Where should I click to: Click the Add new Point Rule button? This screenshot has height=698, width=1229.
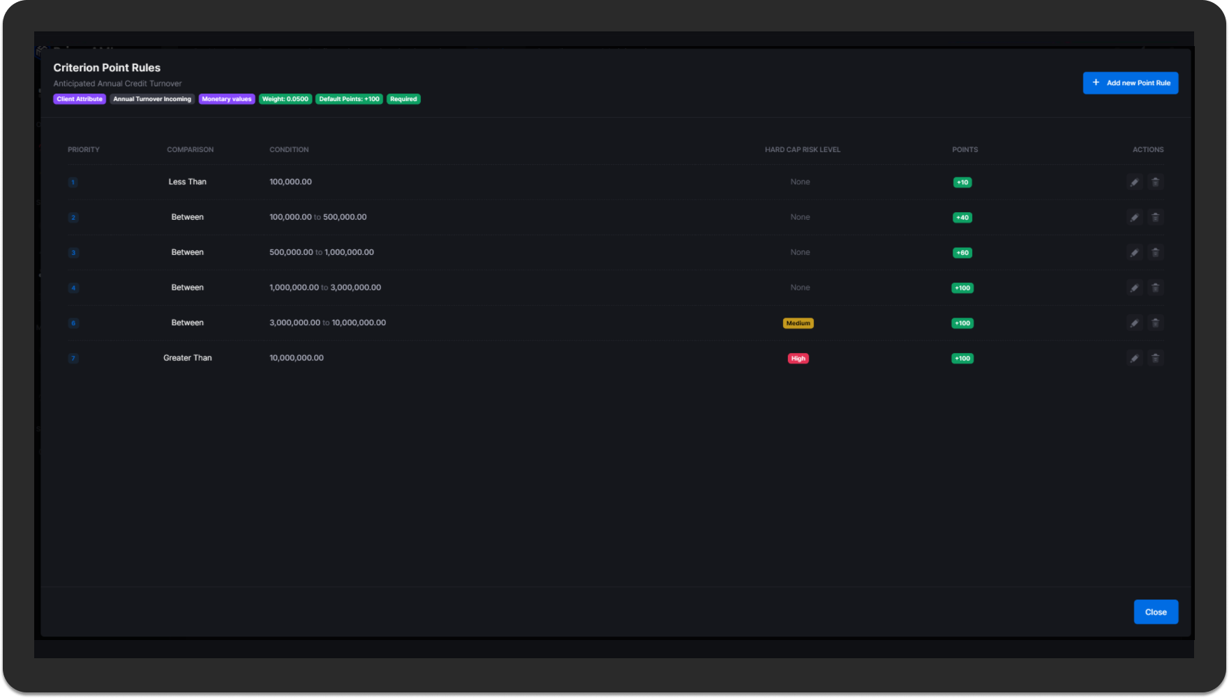1130,83
